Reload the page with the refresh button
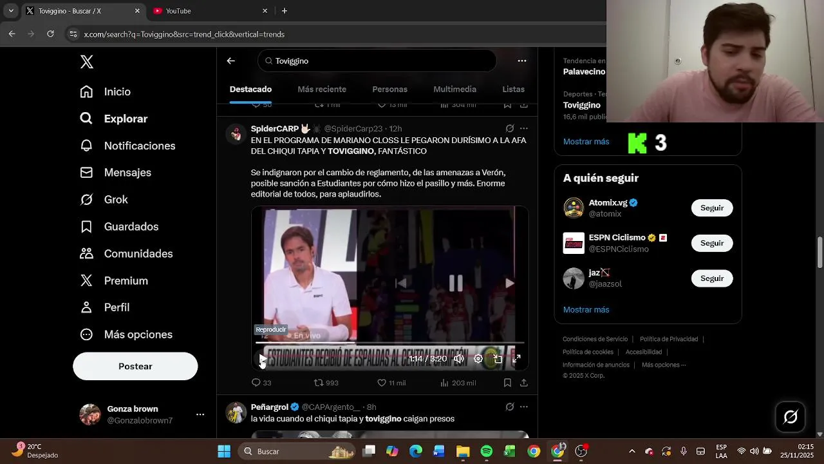This screenshot has width=824, height=464. coord(50,34)
